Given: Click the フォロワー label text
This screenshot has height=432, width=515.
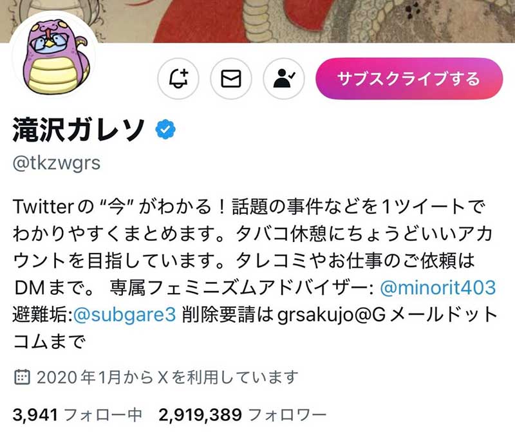Looking at the screenshot, I should (287, 415).
